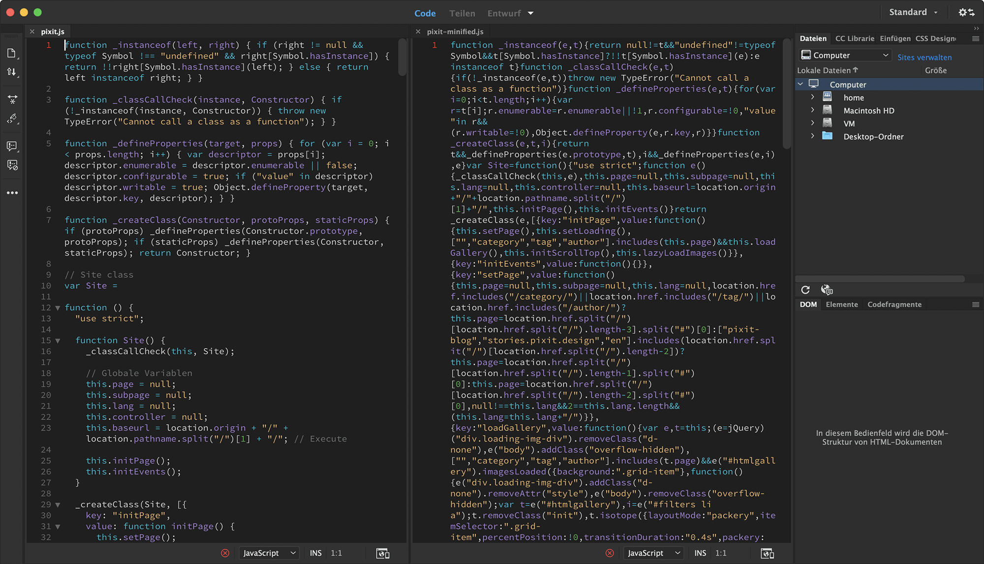This screenshot has height=564, width=984.
Task: Toggle INS insert mode in right status bar
Action: click(700, 553)
